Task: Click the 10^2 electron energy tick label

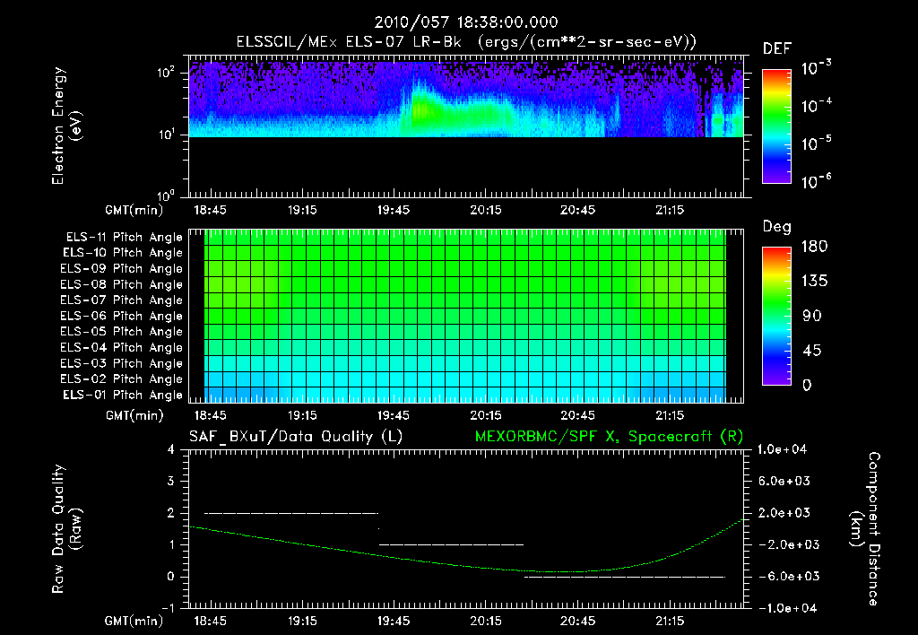Action: pos(166,73)
